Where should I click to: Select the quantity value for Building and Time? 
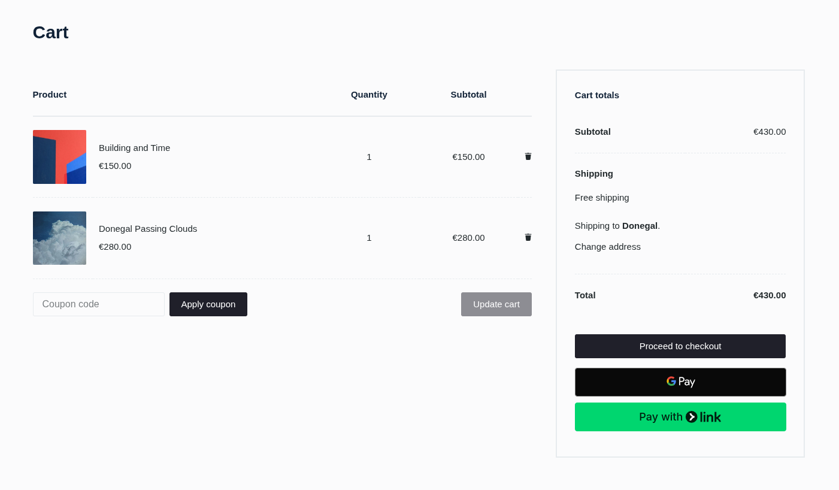[x=369, y=157]
